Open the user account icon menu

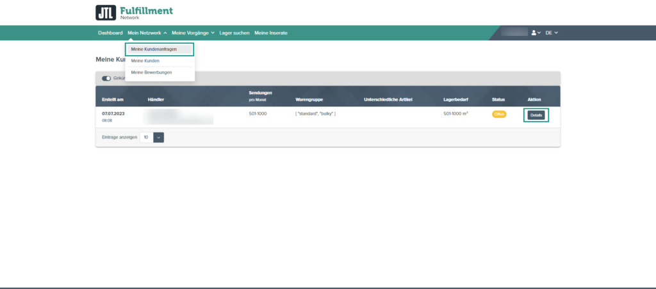pos(536,33)
